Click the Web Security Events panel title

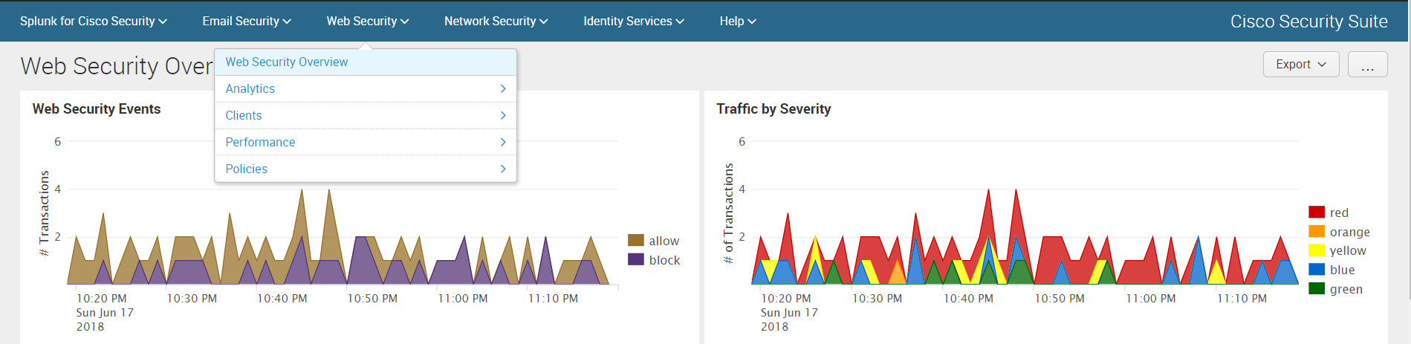coord(97,109)
